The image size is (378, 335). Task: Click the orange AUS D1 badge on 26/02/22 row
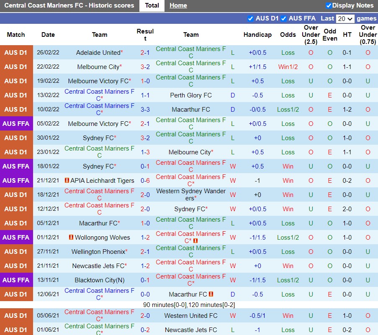[16, 53]
